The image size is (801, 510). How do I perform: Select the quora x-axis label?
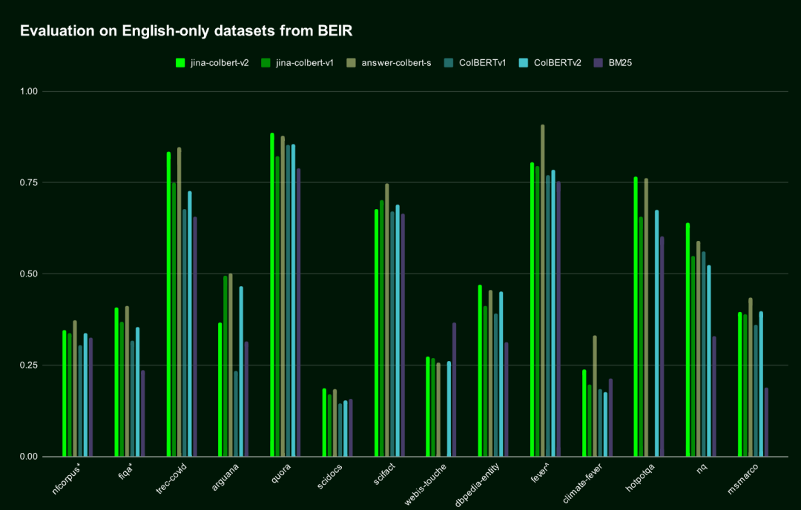[281, 471]
